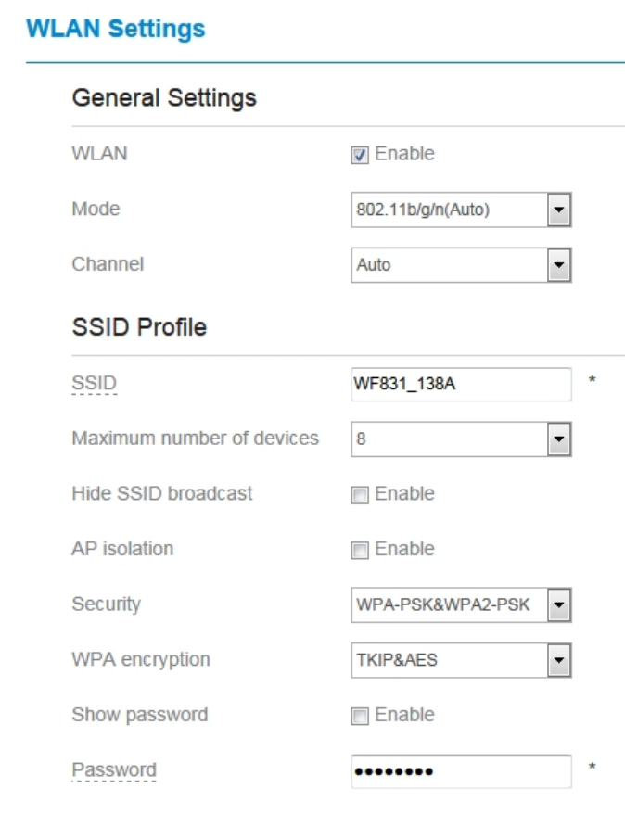Click the SSID Profile section heading
Image resolution: width=625 pixels, height=814 pixels.
pos(139,327)
